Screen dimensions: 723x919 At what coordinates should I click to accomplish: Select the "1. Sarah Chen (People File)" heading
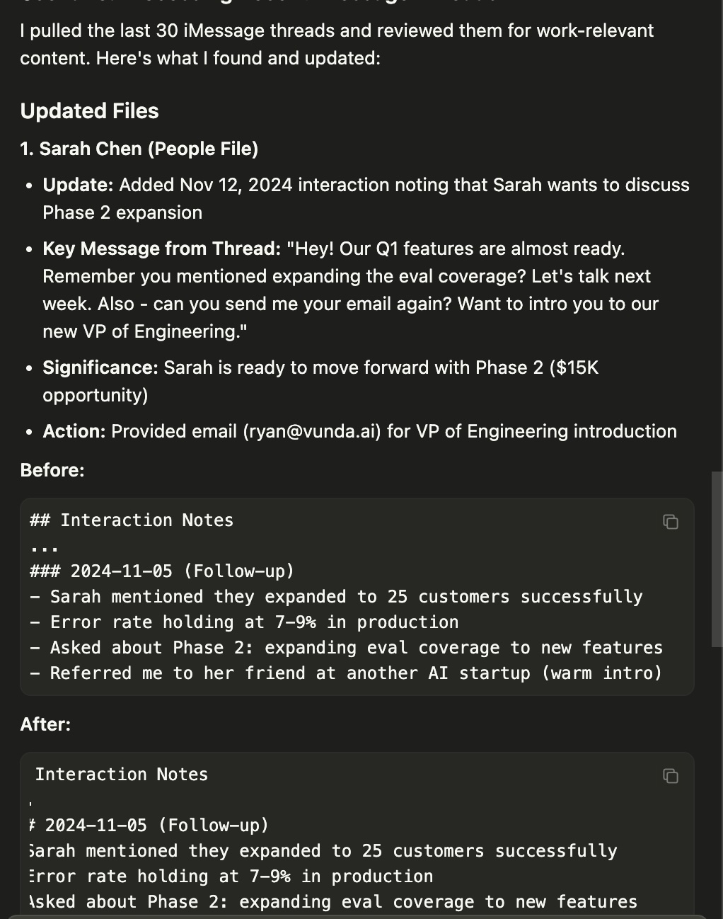pos(139,149)
